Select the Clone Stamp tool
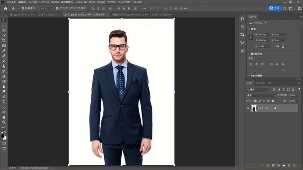303x170 pixels. point(4,66)
